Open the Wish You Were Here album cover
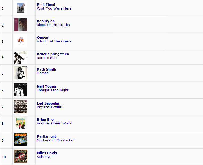Image resolution: width=203 pixels, height=165 pixels. 21,8
